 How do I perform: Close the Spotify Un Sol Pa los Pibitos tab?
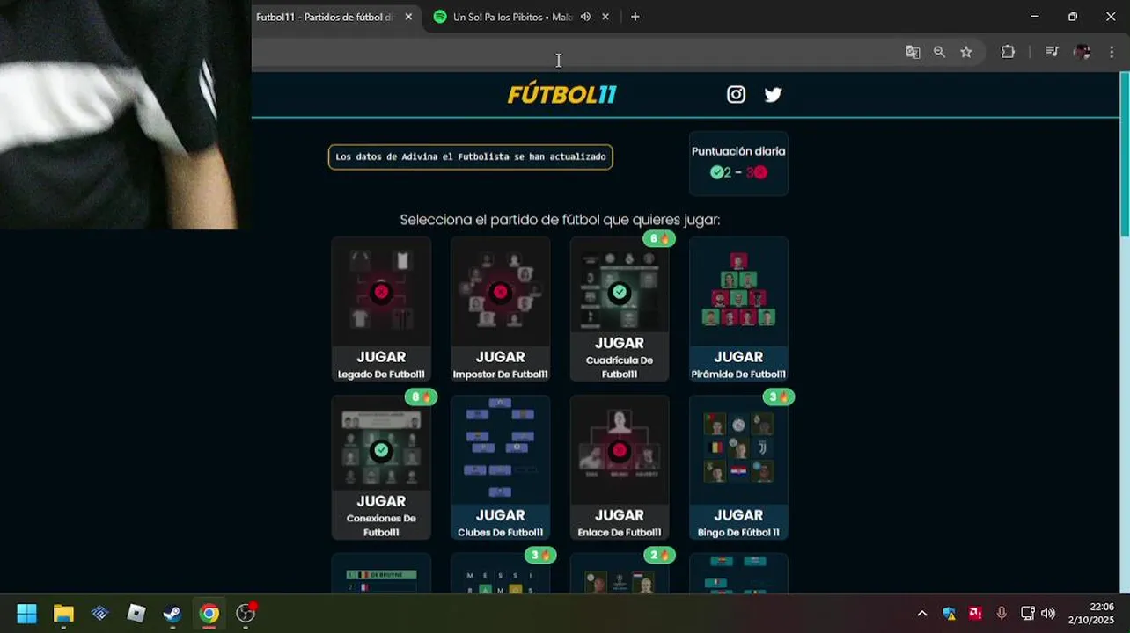click(605, 17)
